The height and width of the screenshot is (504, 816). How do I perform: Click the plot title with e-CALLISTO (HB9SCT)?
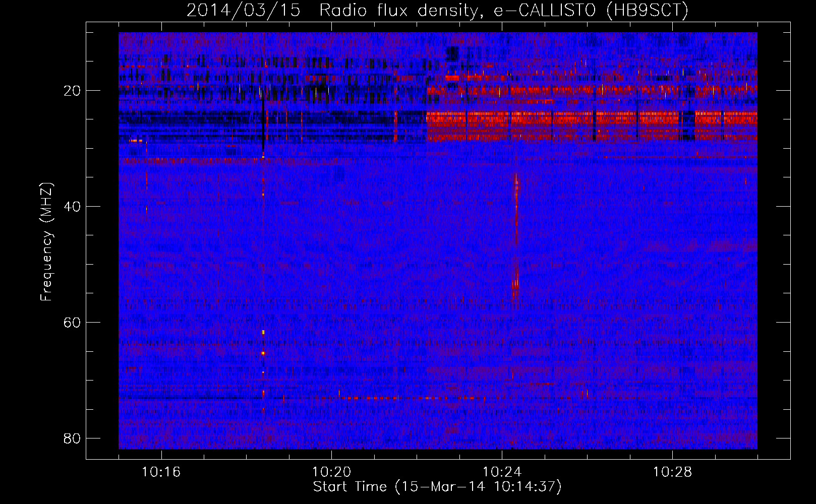[x=437, y=10]
